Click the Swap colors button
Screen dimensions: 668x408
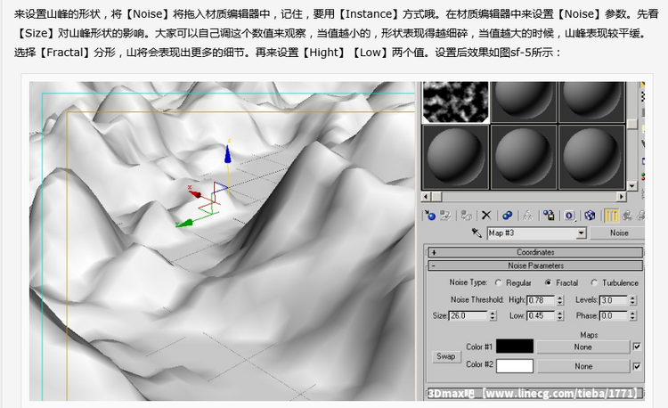point(445,356)
